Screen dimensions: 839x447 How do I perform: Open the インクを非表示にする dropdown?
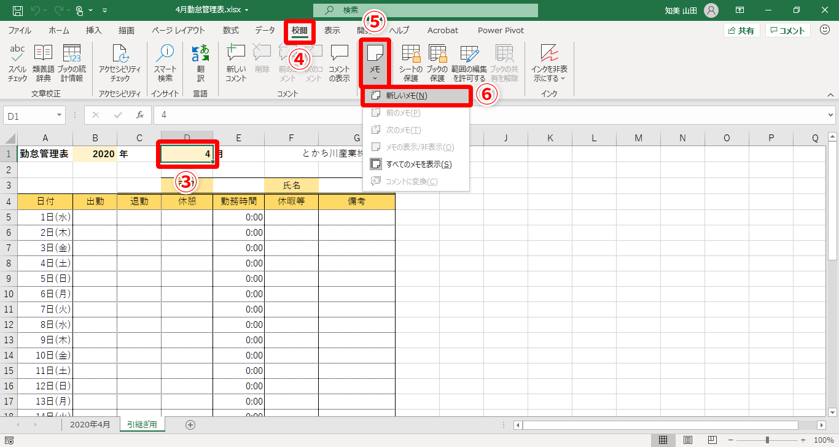click(549, 64)
